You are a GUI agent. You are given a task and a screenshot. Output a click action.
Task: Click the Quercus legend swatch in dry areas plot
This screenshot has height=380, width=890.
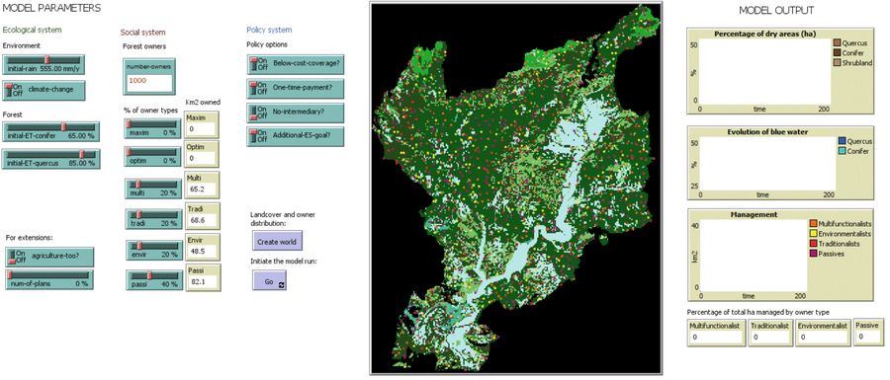pyautogui.click(x=837, y=42)
